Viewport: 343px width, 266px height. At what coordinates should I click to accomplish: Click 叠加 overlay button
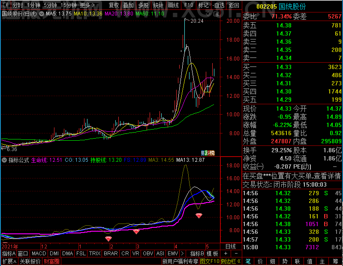pyautogui.click(x=128, y=5)
